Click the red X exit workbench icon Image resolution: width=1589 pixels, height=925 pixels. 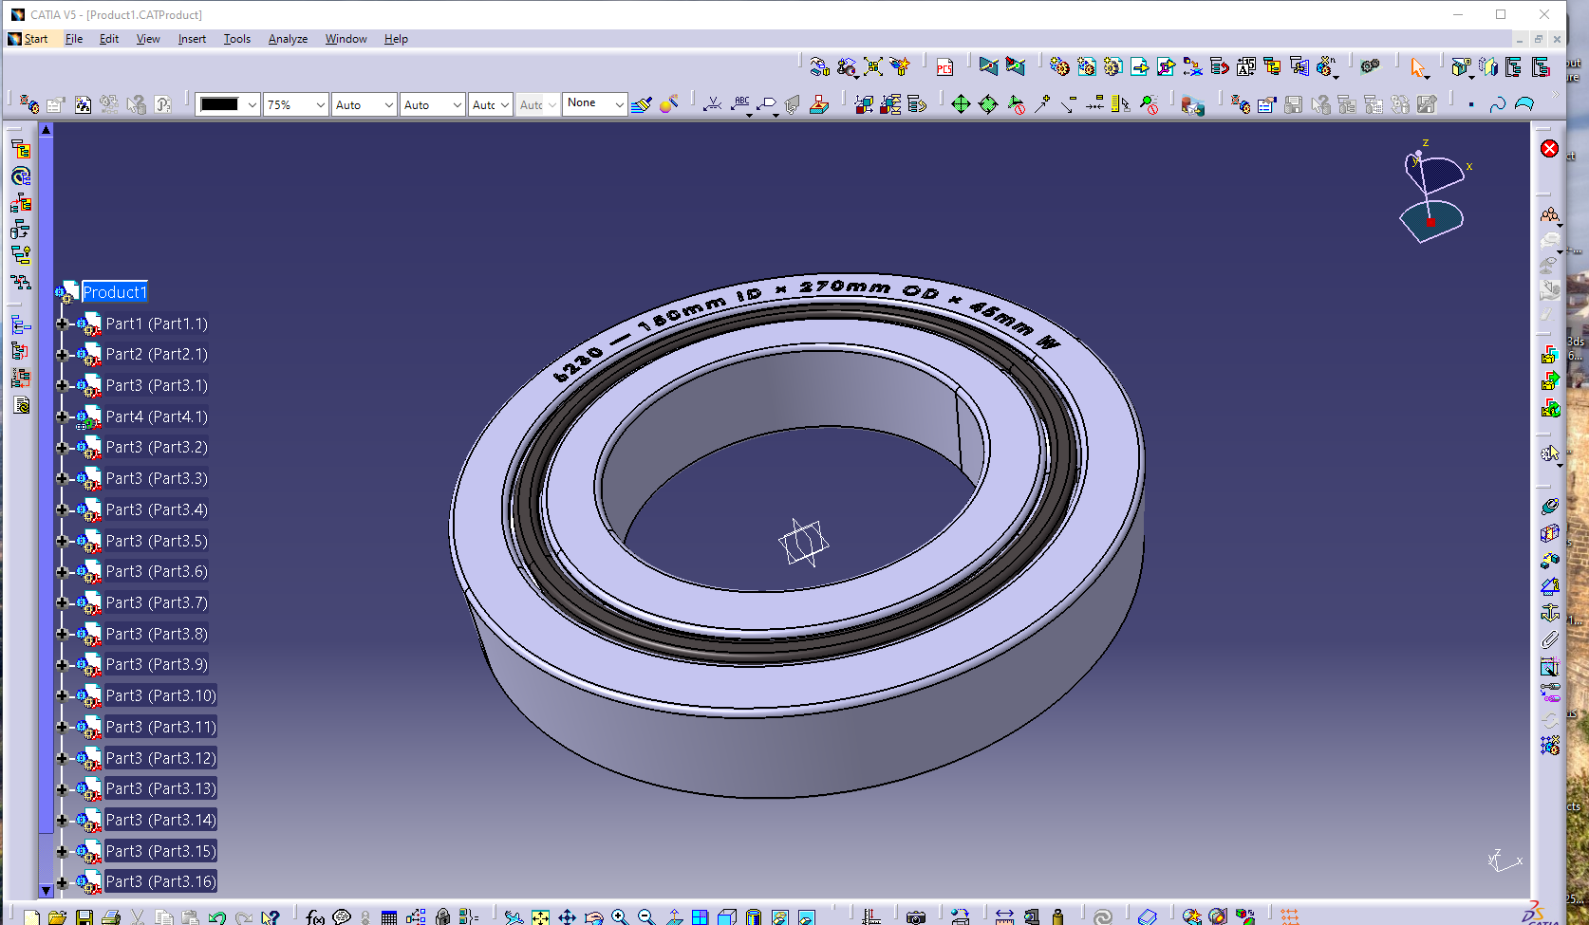[1549, 149]
